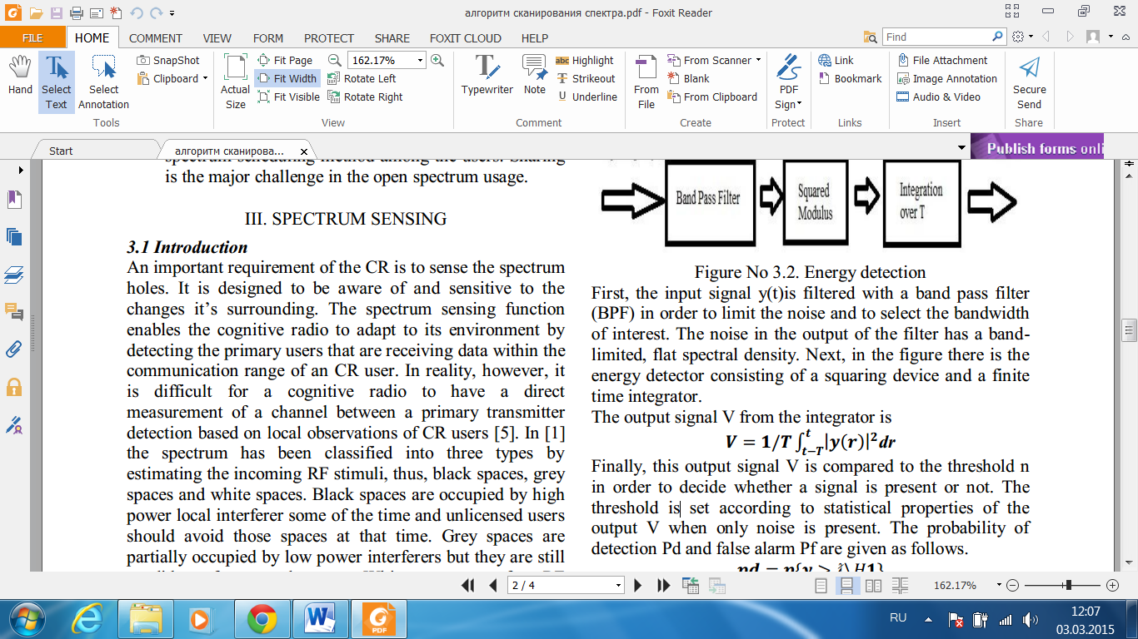
Task: Choose the Underline tool
Action: pos(586,97)
